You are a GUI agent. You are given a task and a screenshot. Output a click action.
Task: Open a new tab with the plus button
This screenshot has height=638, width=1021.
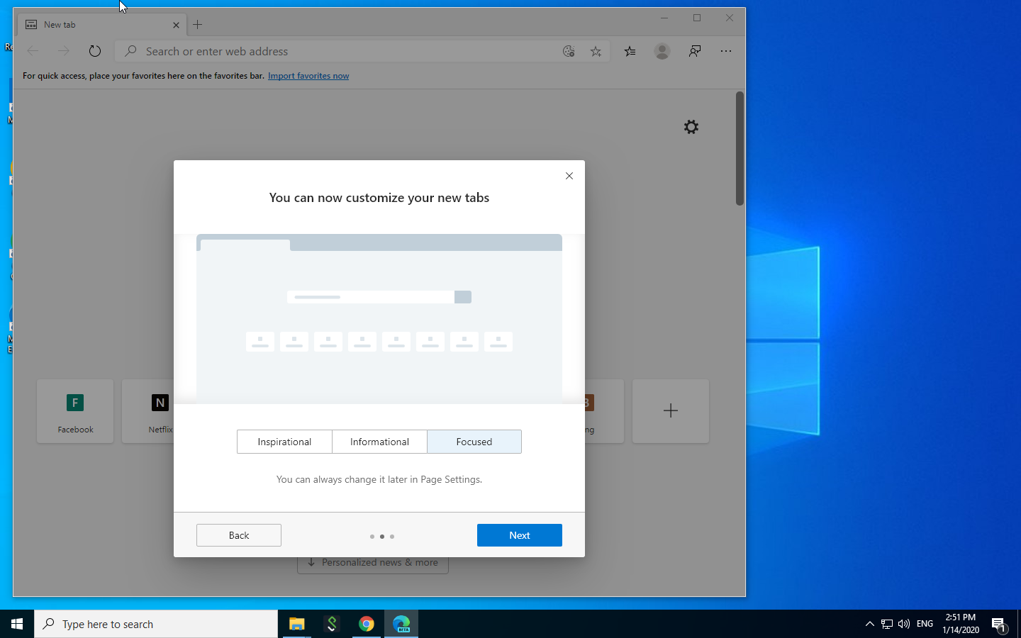(x=197, y=24)
